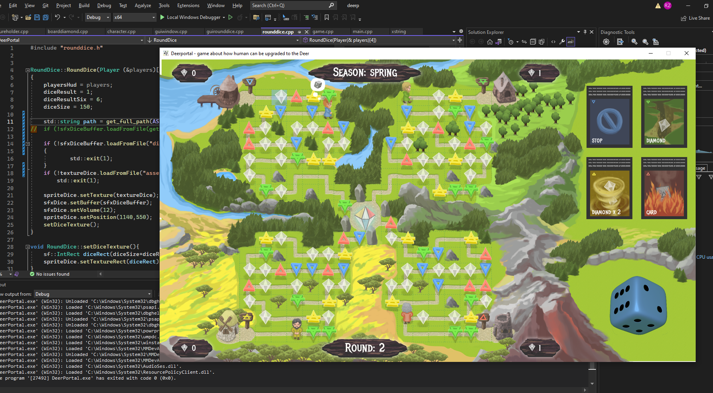Screen dimensions: 713x393
Task: Collapse the RoundDice constructor code block
Action: pyautogui.click(x=28, y=70)
